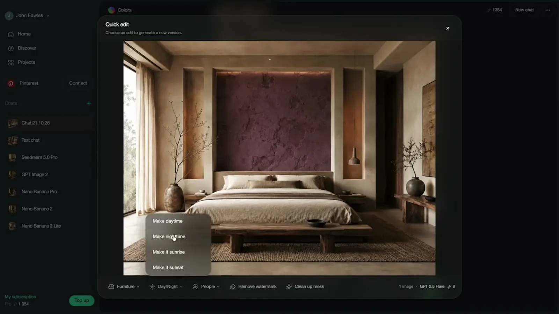This screenshot has width=559, height=314.
Task: Click the Furniture sofa icon
Action: 111,286
